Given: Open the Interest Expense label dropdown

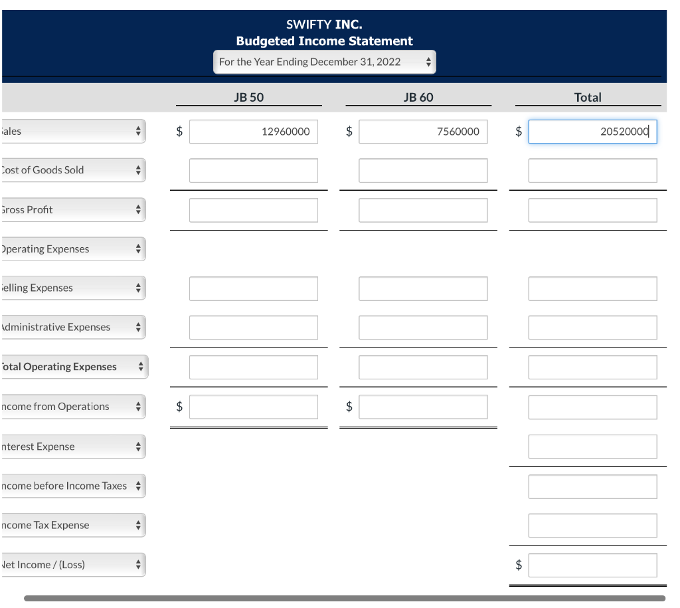Looking at the screenshot, I should click(73, 447).
